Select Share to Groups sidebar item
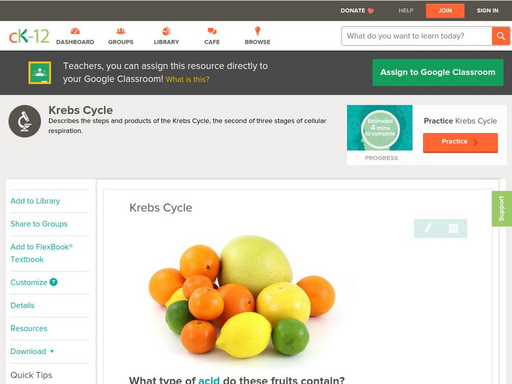Screen dimensions: 512x384 tap(39, 224)
